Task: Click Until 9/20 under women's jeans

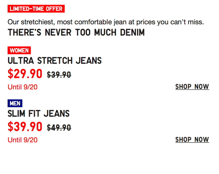Action: tap(22, 87)
